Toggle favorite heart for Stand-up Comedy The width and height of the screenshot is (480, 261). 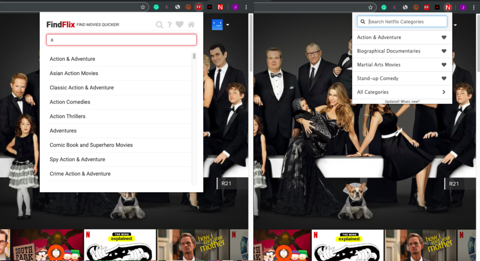pos(444,78)
